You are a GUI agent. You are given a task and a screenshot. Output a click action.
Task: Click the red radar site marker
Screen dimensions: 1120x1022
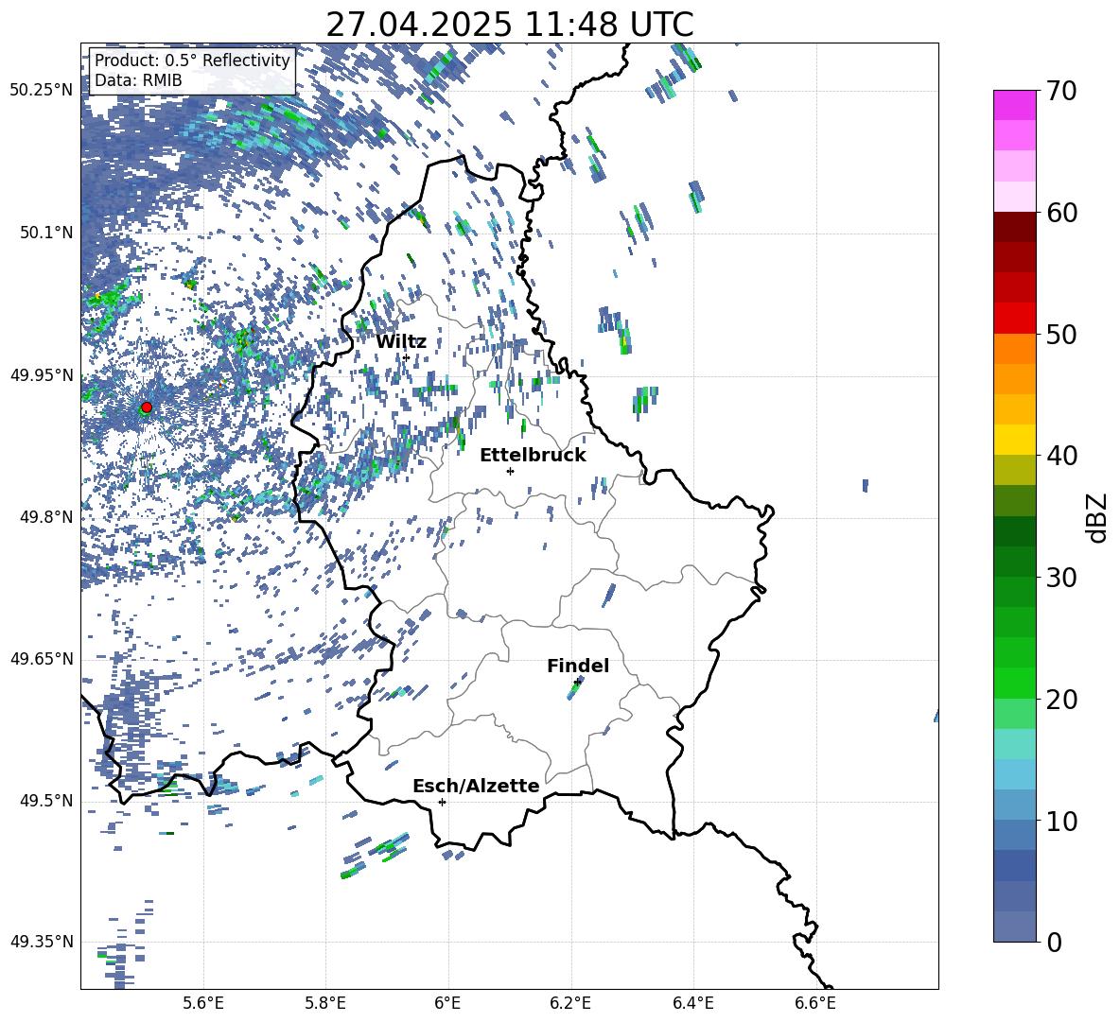(147, 407)
